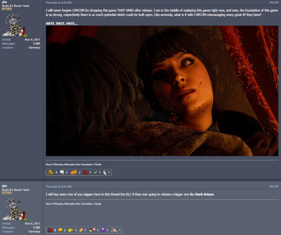Screen dimensions: 281x235
Task: Open post permalink #6,250
Action: click(x=274, y=186)
